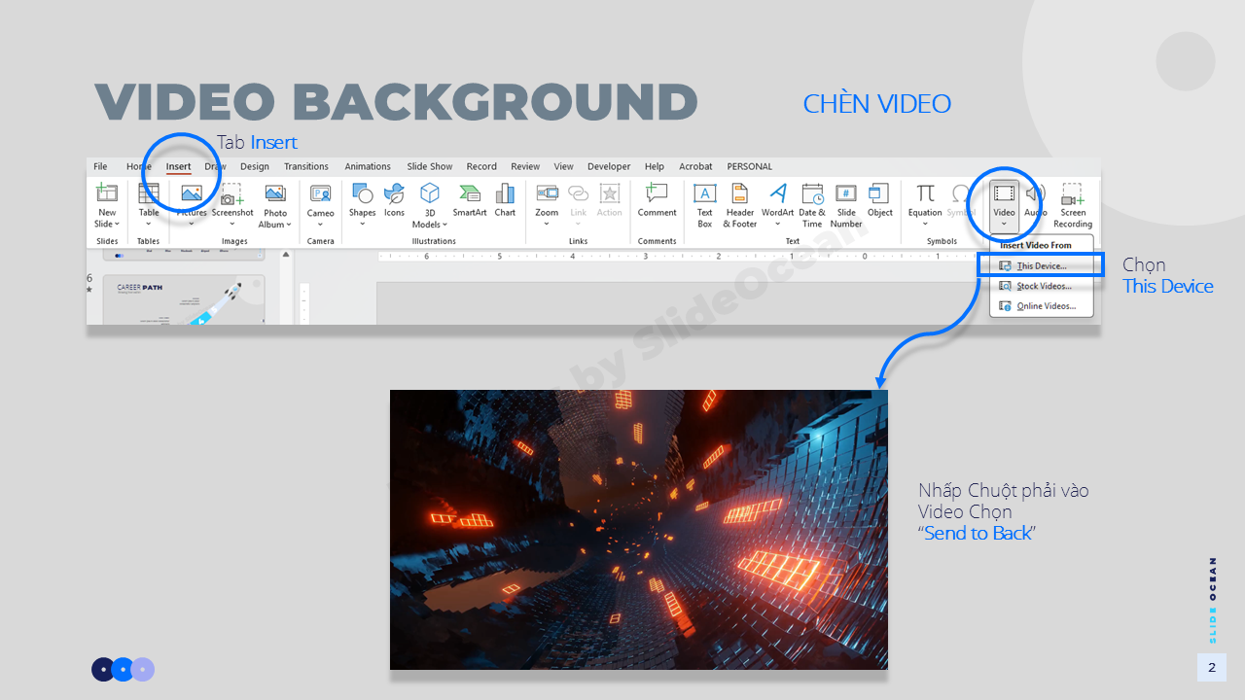Click the slide panel scroll up arrow
Viewport: 1245px width, 700px height.
pos(286,255)
